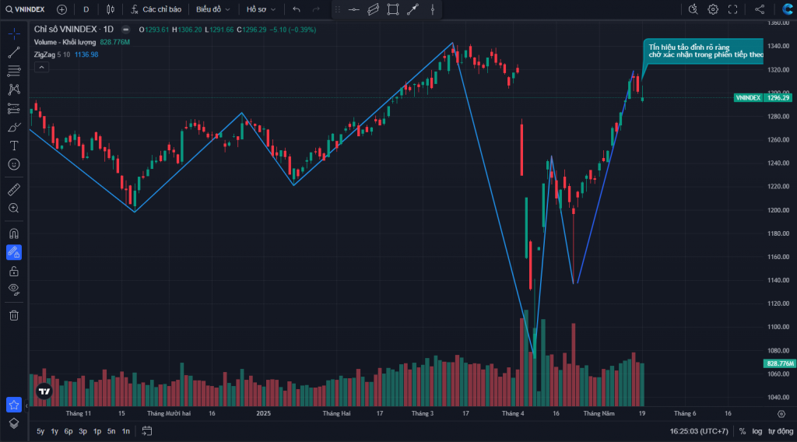Open the quick search icon at top right
The image size is (797, 442).
(693, 9)
